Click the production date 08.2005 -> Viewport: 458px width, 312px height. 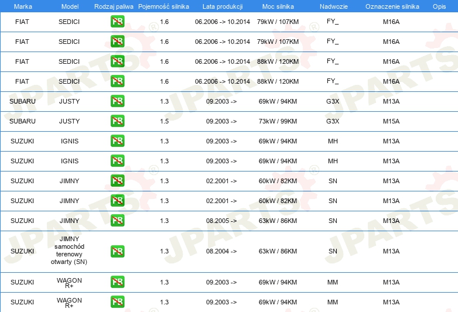[221, 221]
